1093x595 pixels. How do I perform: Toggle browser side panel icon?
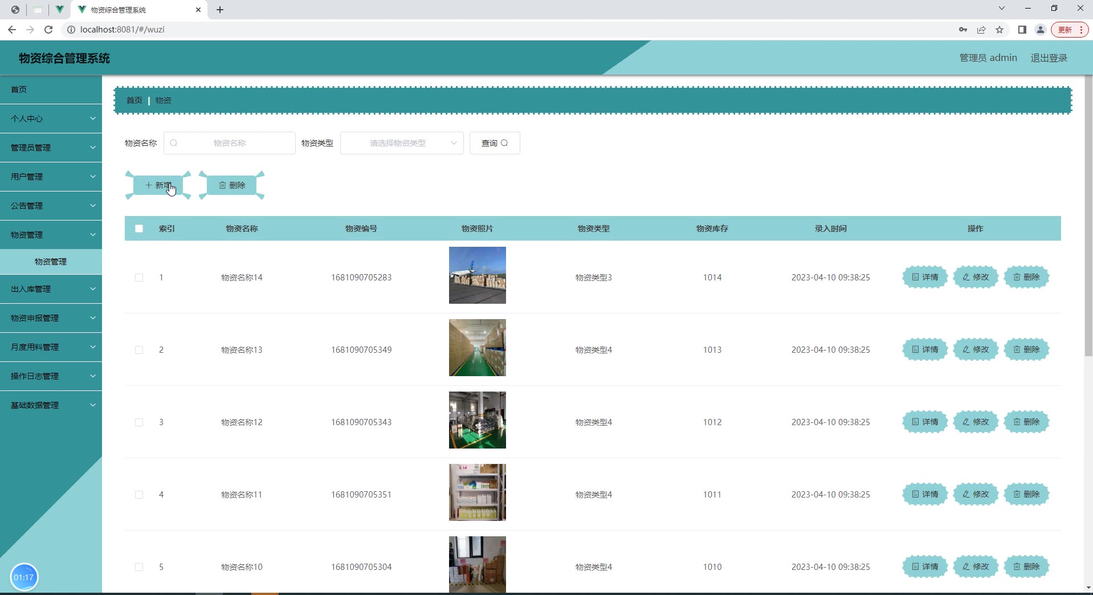pos(1022,30)
